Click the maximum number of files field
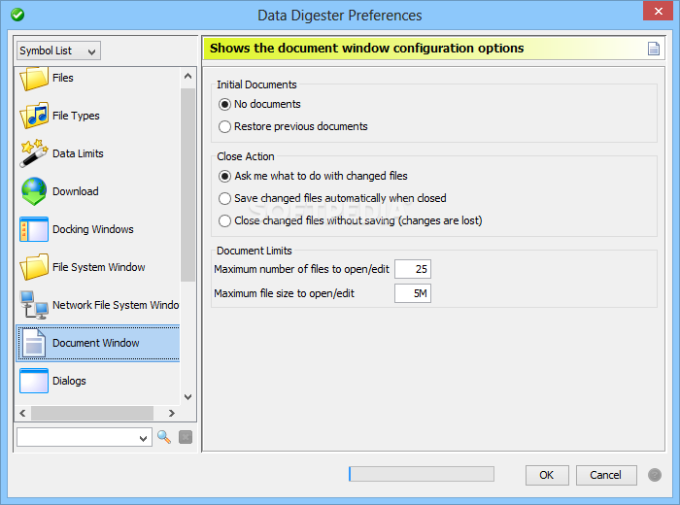 coord(413,269)
